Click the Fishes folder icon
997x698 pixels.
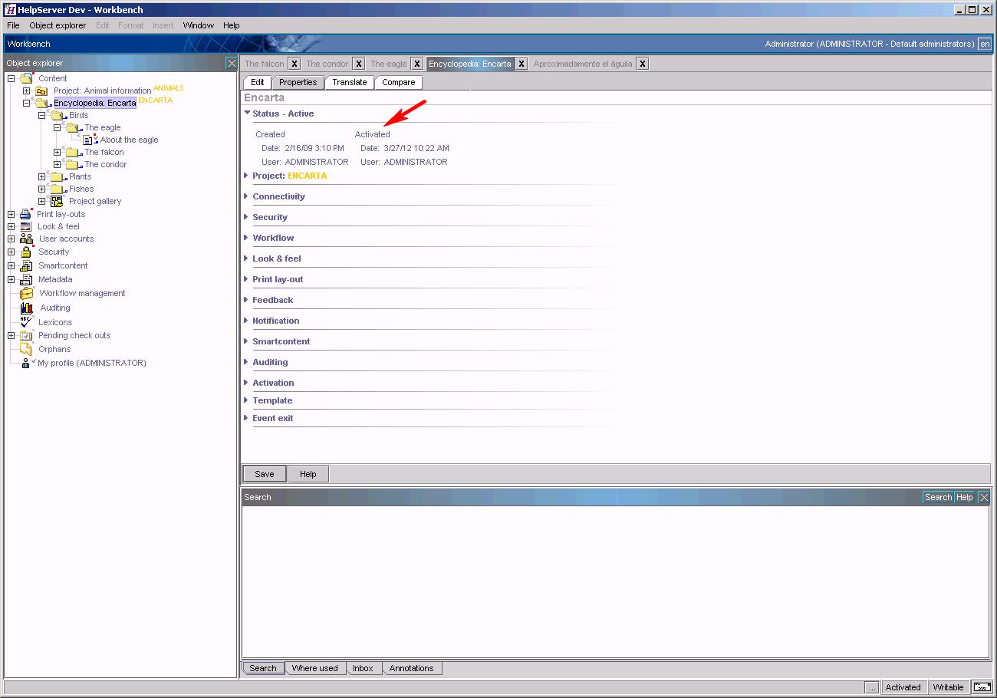[58, 189]
